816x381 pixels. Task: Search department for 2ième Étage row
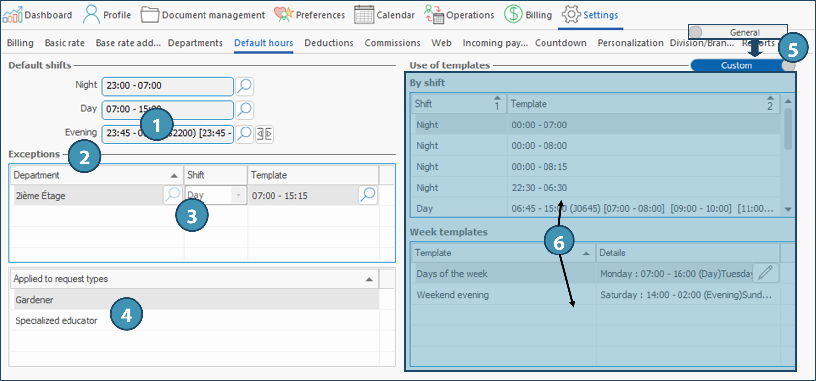tap(172, 194)
